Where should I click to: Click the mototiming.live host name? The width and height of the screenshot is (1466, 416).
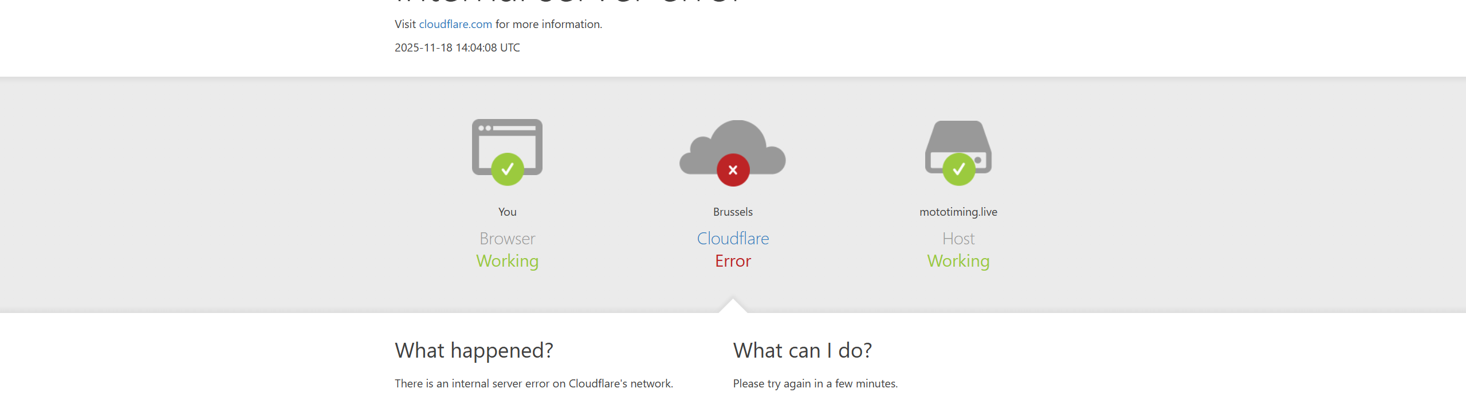pos(958,212)
